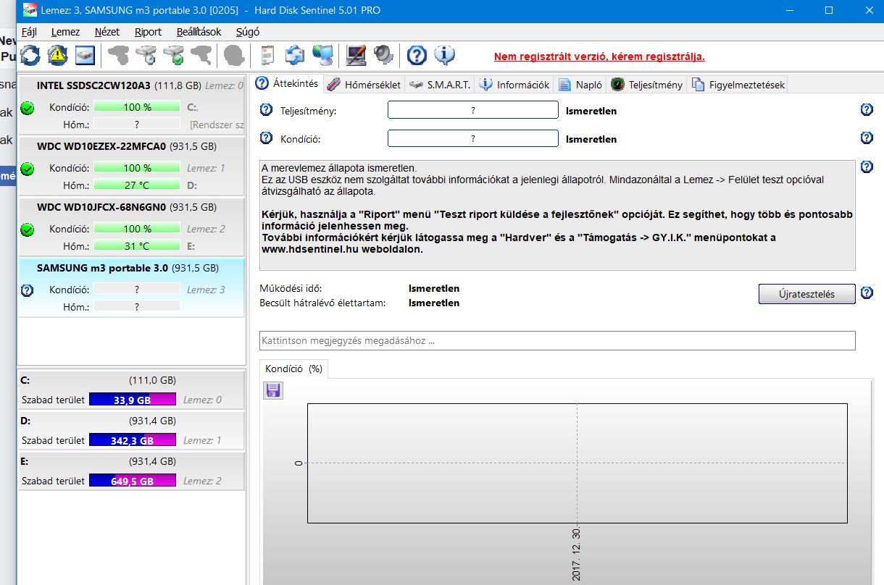Switch to the Teljesítmény tab
The image size is (884, 585).
click(x=647, y=85)
